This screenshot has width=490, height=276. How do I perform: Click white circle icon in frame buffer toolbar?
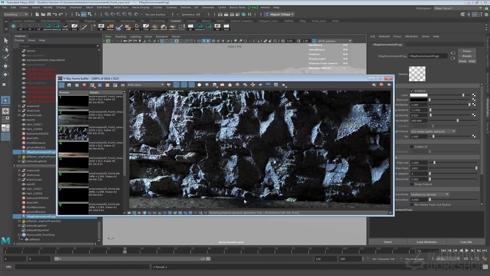click(199, 84)
